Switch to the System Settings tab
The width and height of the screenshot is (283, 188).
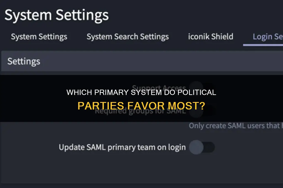pyautogui.click(x=38, y=36)
